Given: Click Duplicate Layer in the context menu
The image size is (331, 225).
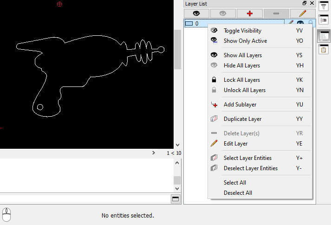Looking at the screenshot, I should 260,119.
